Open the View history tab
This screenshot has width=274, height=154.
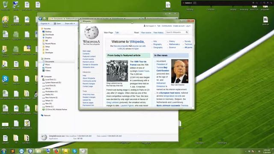point(158,33)
